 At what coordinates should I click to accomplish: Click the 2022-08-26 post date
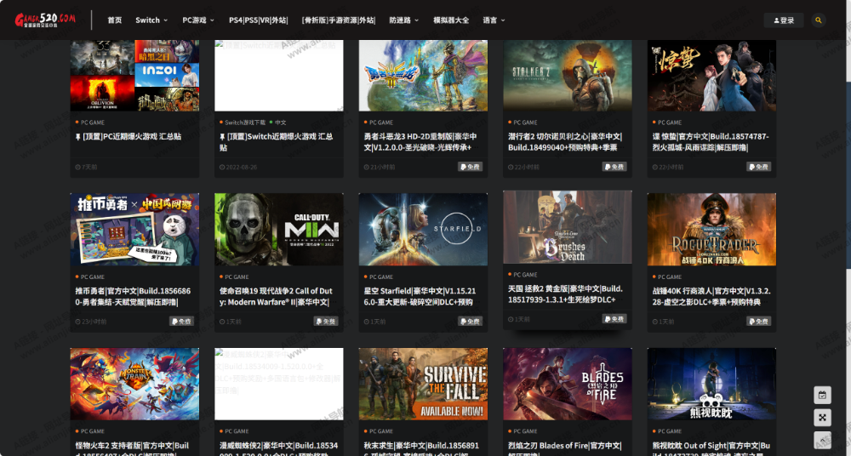238,168
